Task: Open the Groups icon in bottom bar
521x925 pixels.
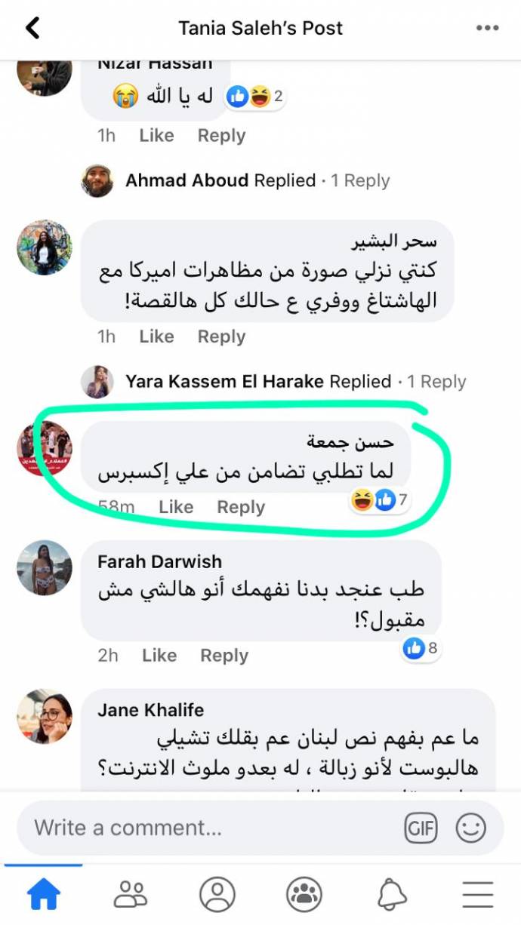Action: tap(304, 895)
